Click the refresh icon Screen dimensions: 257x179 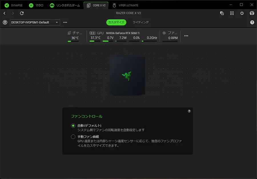(x=22, y=13)
